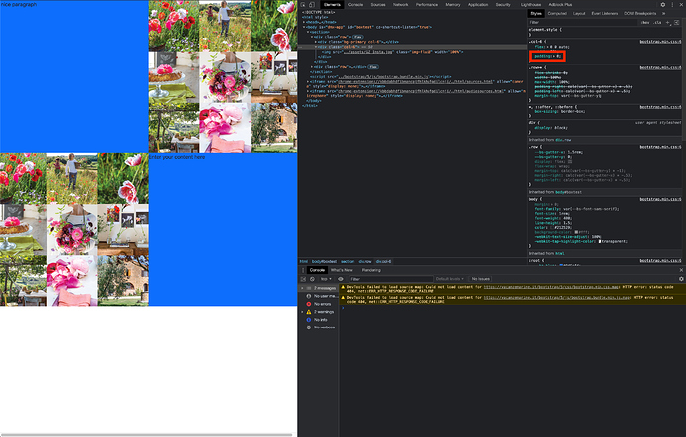Open the What's New drawer tab
This screenshot has height=437, width=686.
pyautogui.click(x=341, y=270)
